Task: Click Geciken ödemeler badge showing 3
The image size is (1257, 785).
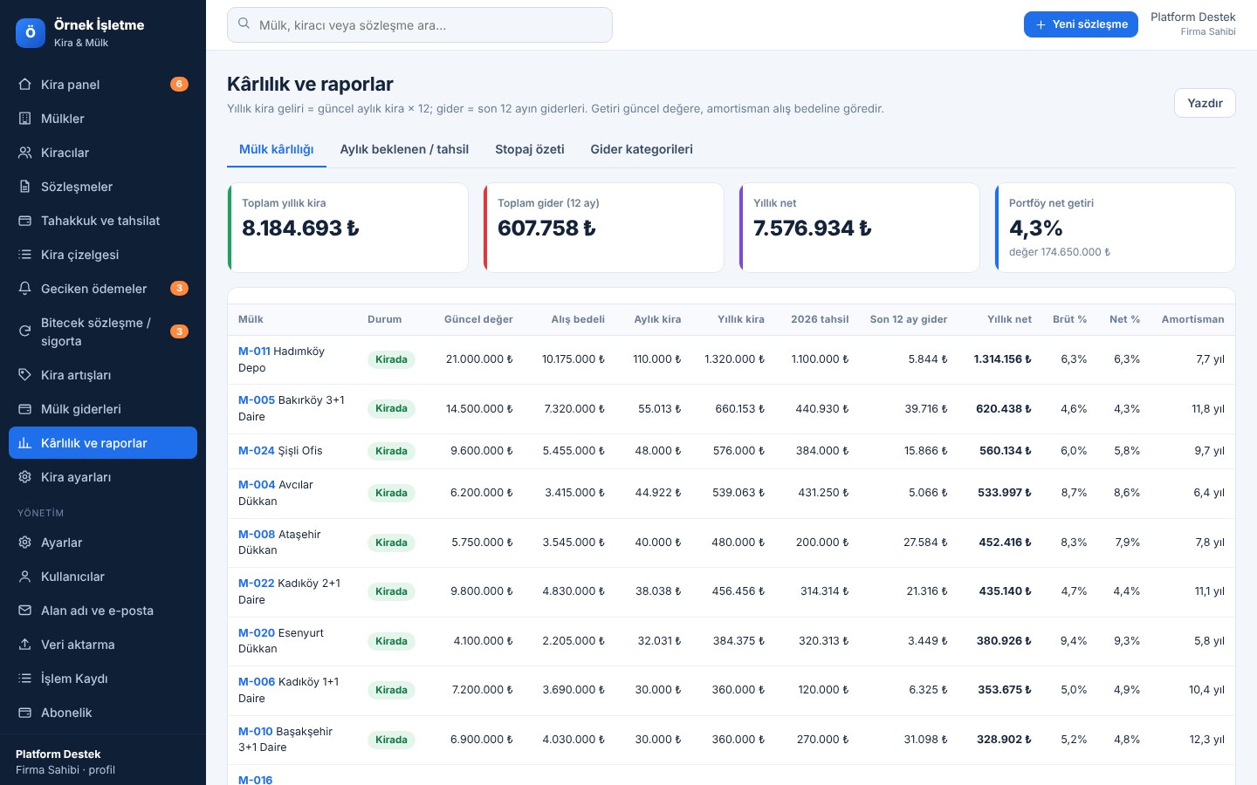Action: point(179,289)
